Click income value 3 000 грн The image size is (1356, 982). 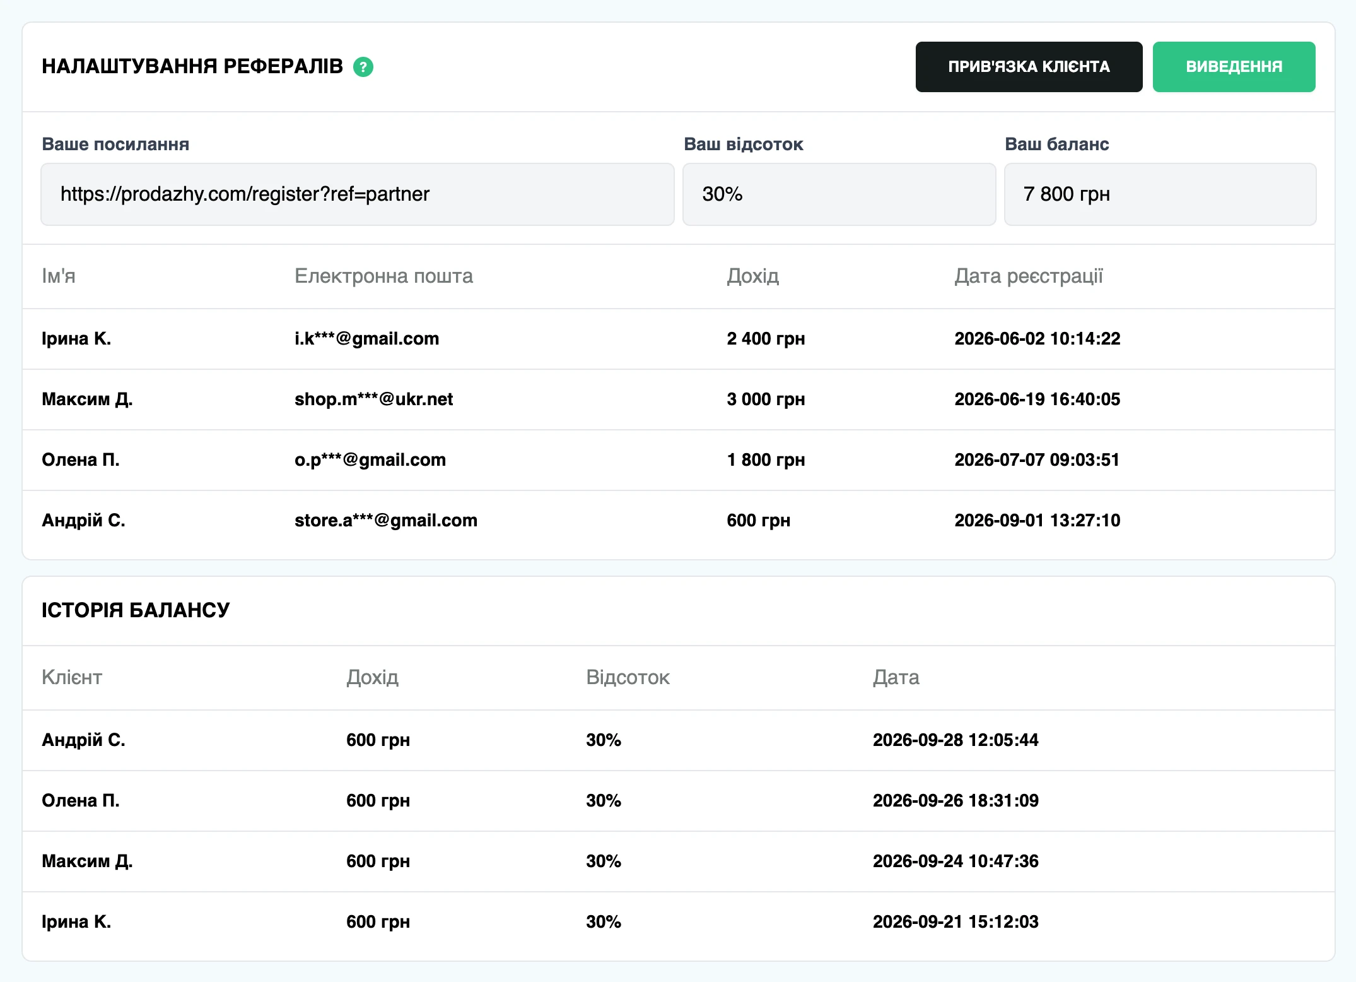[x=766, y=399]
